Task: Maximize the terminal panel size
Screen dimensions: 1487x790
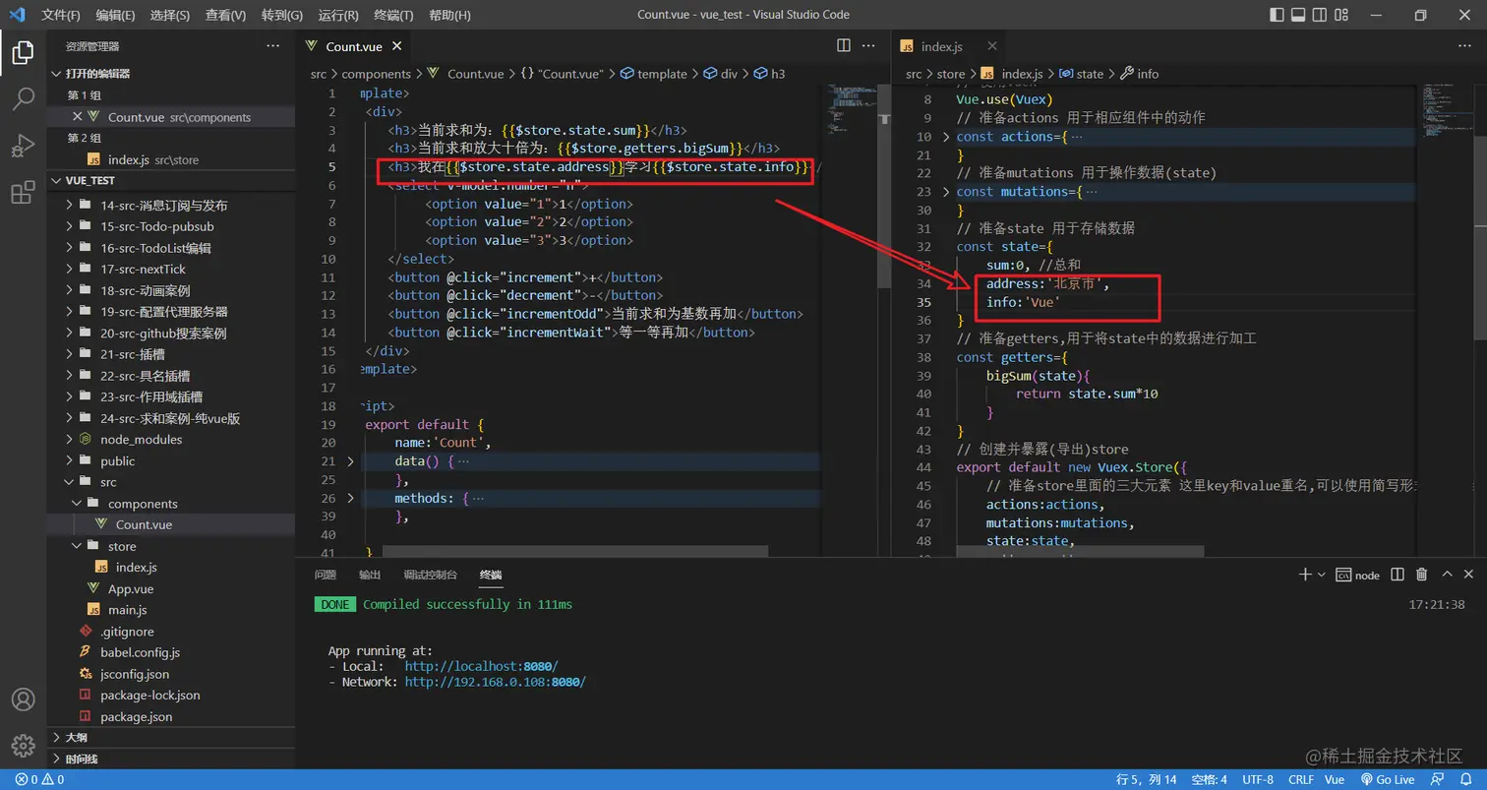Action: coord(1447,575)
